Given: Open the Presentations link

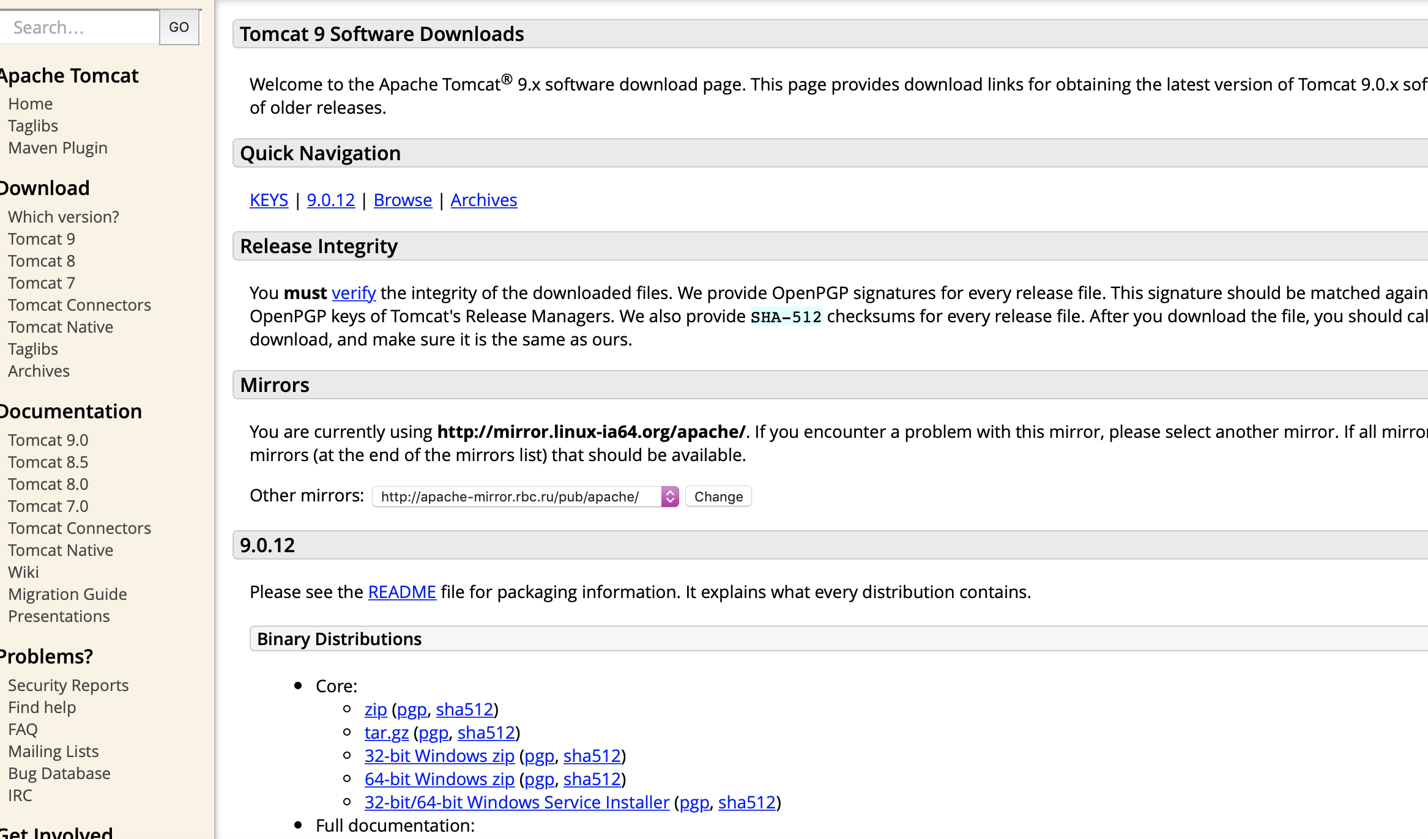Looking at the screenshot, I should pos(59,616).
